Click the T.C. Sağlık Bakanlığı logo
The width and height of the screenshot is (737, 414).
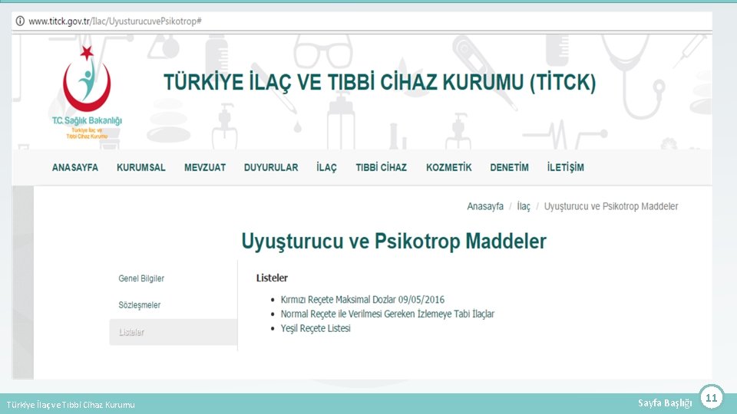tap(87, 92)
